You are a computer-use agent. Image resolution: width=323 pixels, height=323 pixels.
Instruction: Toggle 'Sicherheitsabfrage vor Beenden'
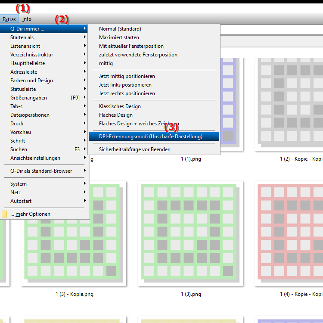tap(154, 149)
